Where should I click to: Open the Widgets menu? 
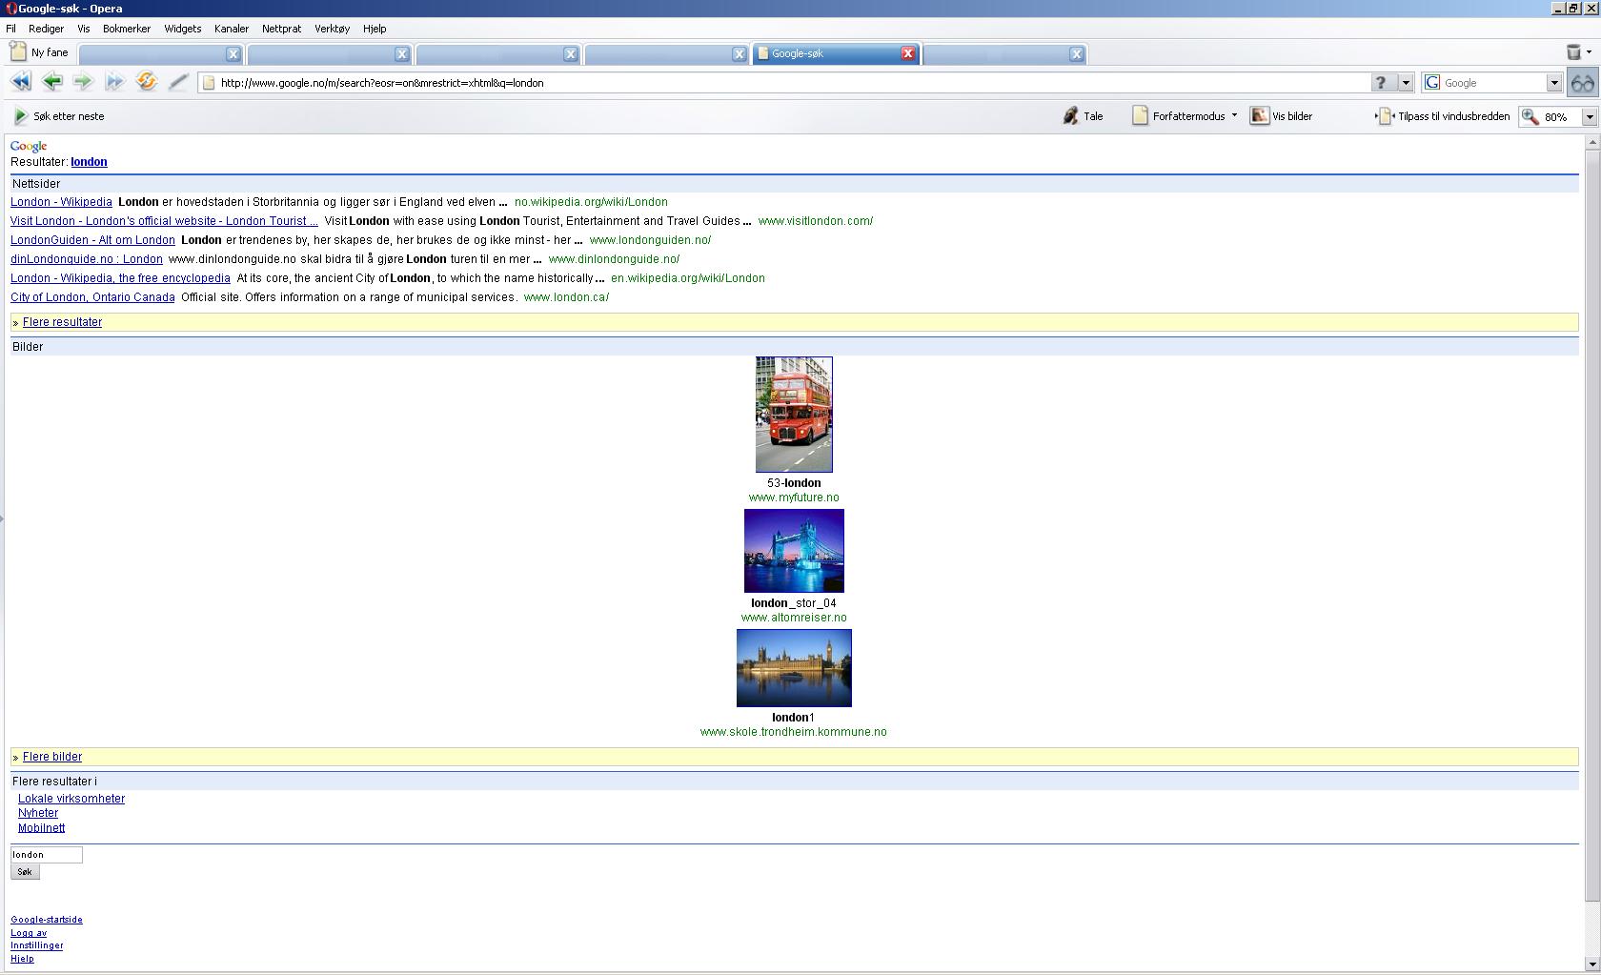[183, 29]
